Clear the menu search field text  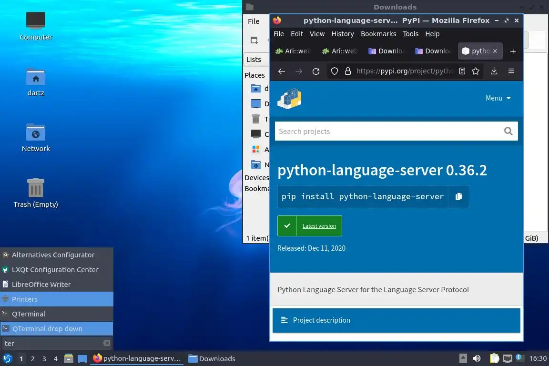106,343
